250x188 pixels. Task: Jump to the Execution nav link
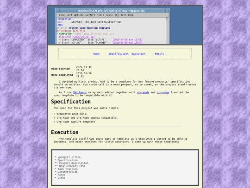[x=138, y=54]
